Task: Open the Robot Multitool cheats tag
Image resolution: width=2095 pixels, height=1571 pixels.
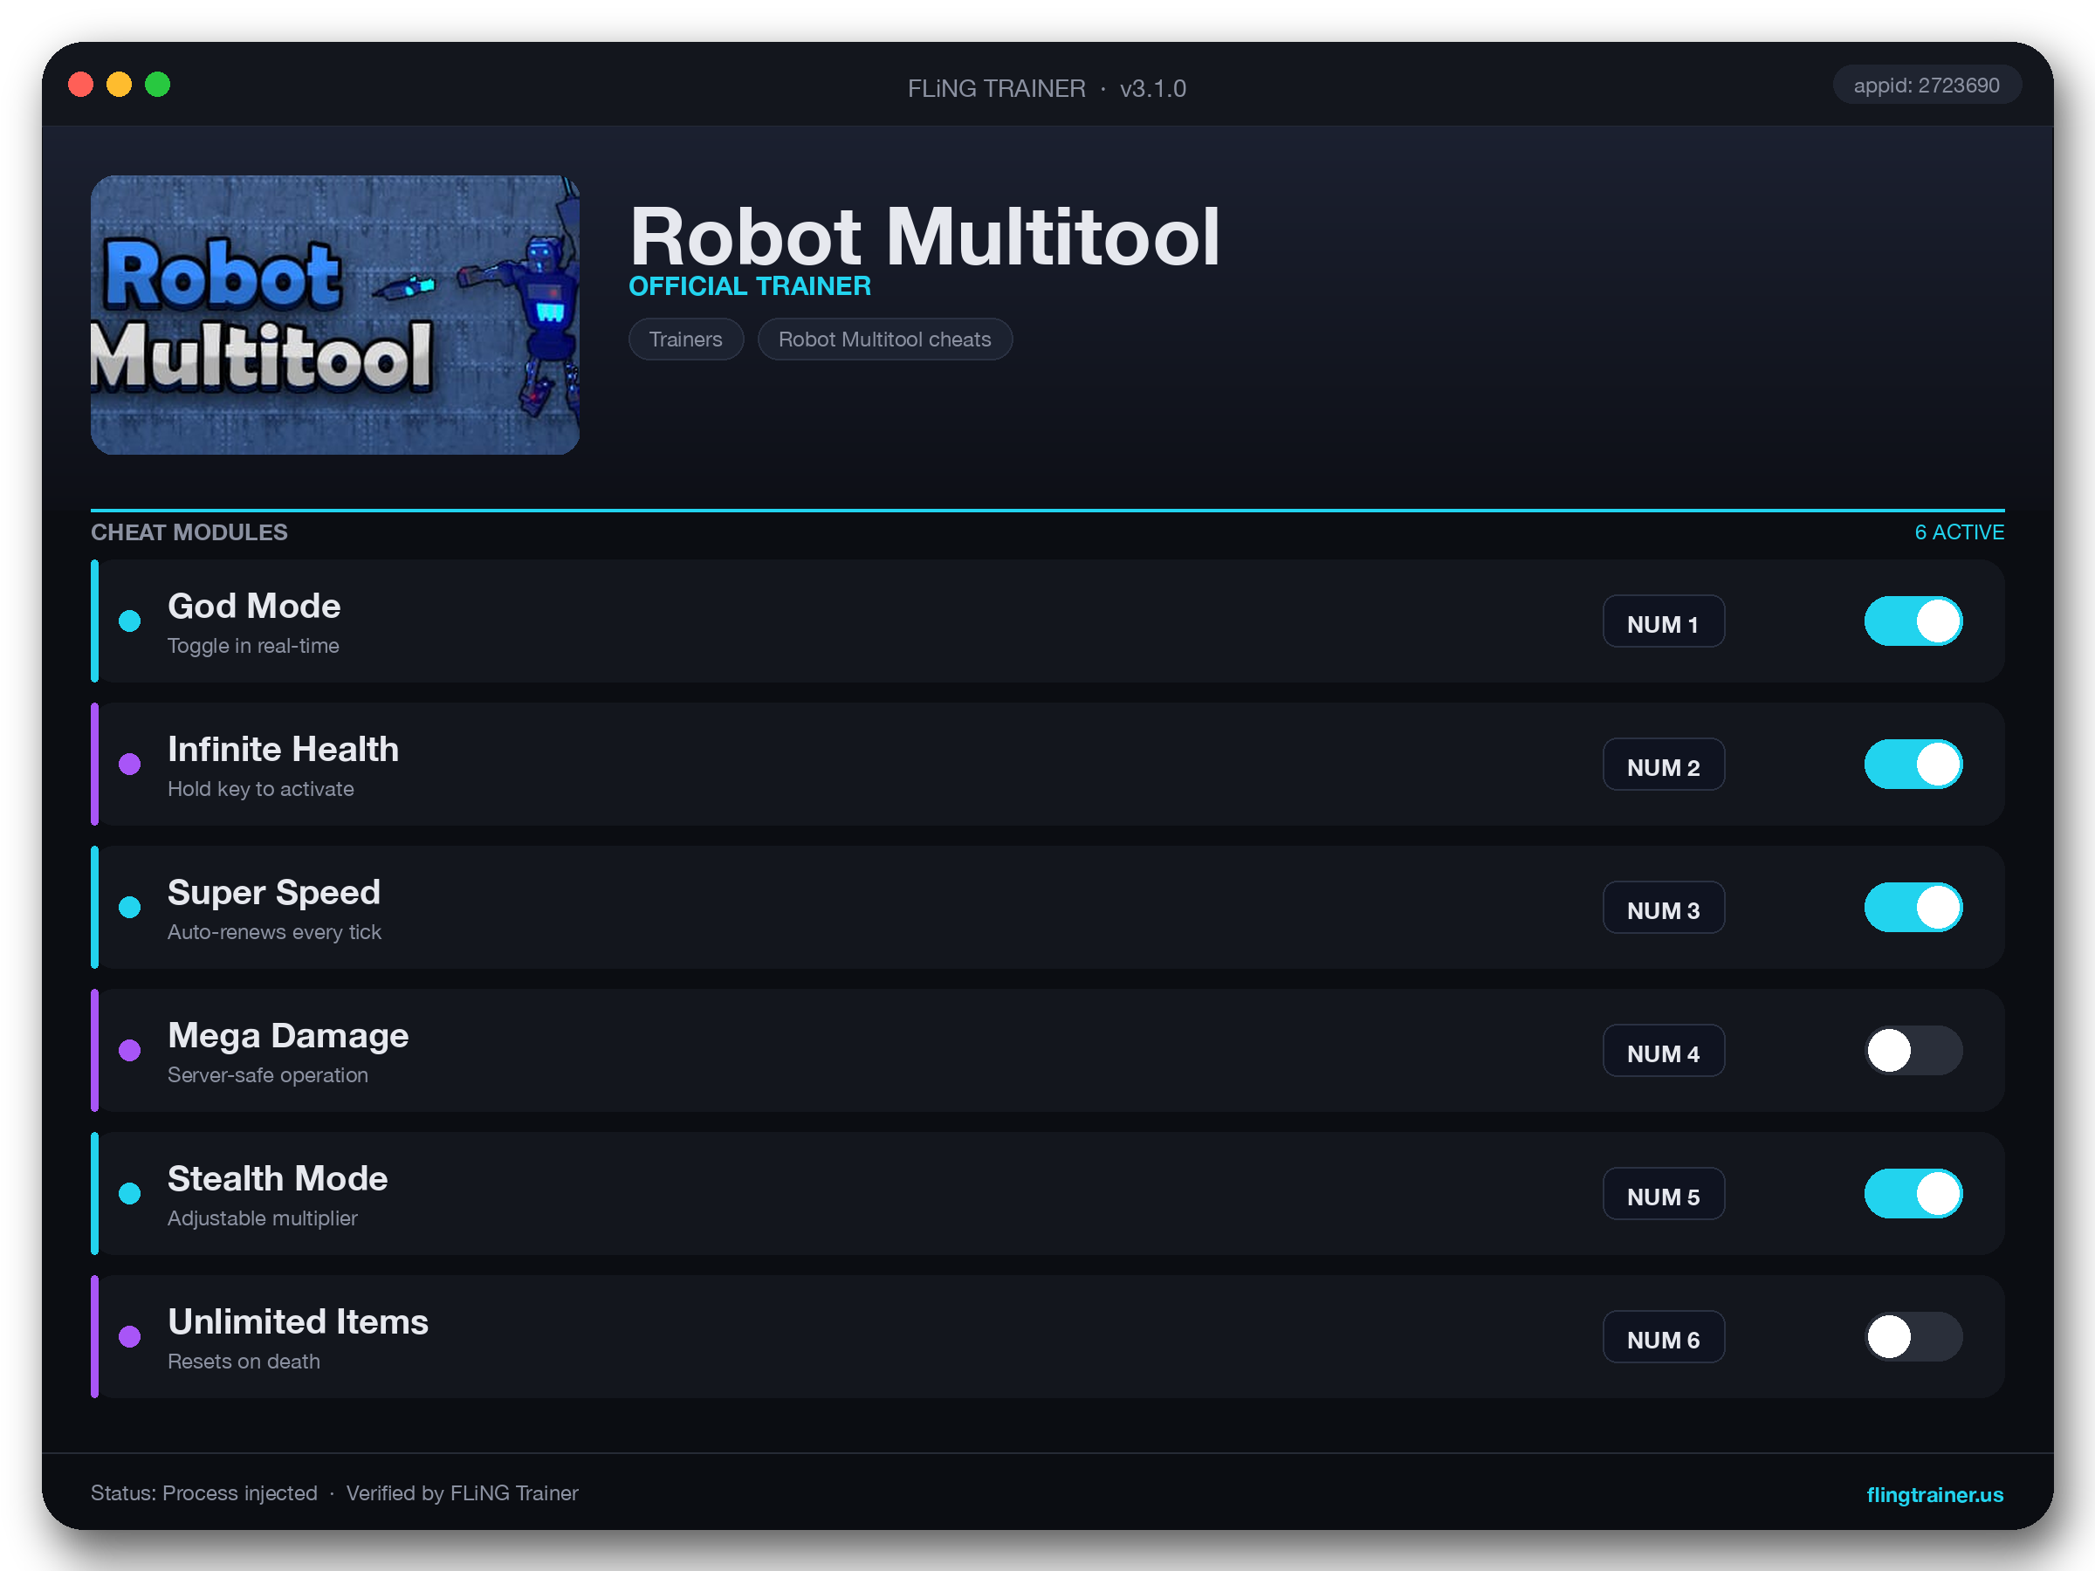Action: coord(884,339)
